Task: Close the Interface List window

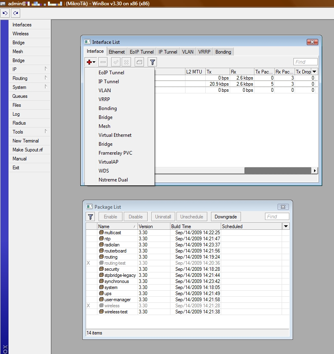Action: coord(312,42)
